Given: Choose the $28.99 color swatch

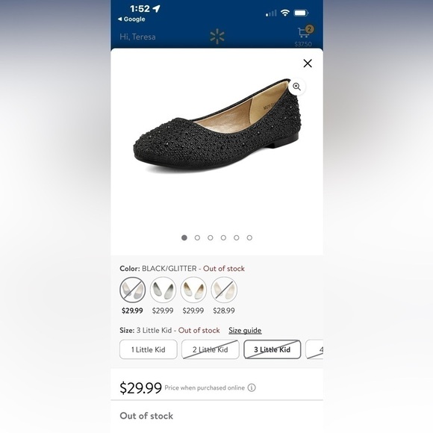Looking at the screenshot, I should 224,290.
